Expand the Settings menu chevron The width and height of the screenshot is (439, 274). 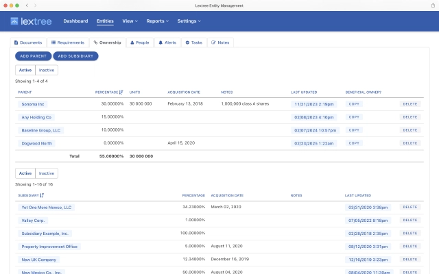coord(200,21)
